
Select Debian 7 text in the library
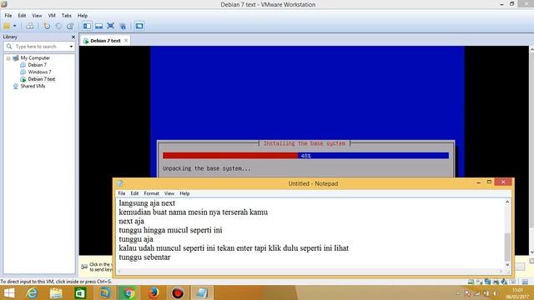[x=42, y=79]
